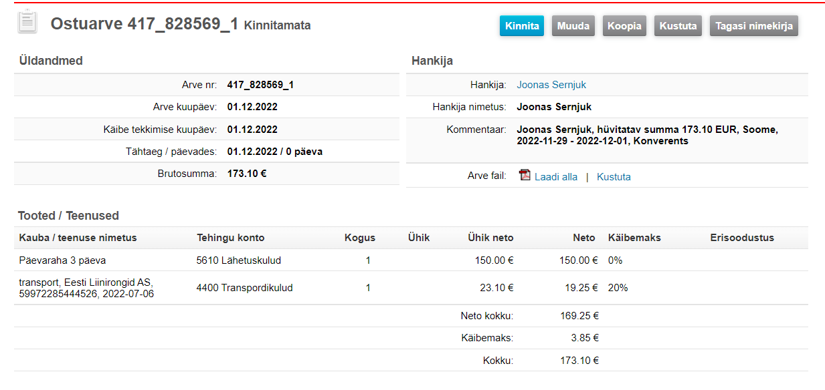Image resolution: width=825 pixels, height=390 pixels.
Task: Click the Kinnitamata status label
Action: [x=278, y=25]
